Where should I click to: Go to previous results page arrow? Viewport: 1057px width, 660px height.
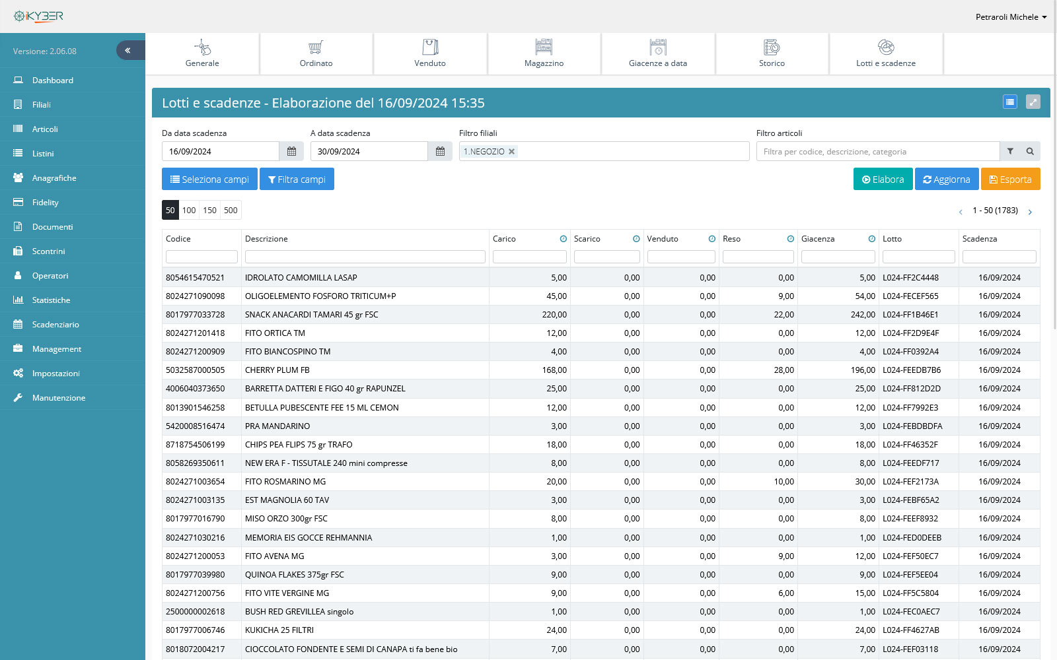(961, 211)
